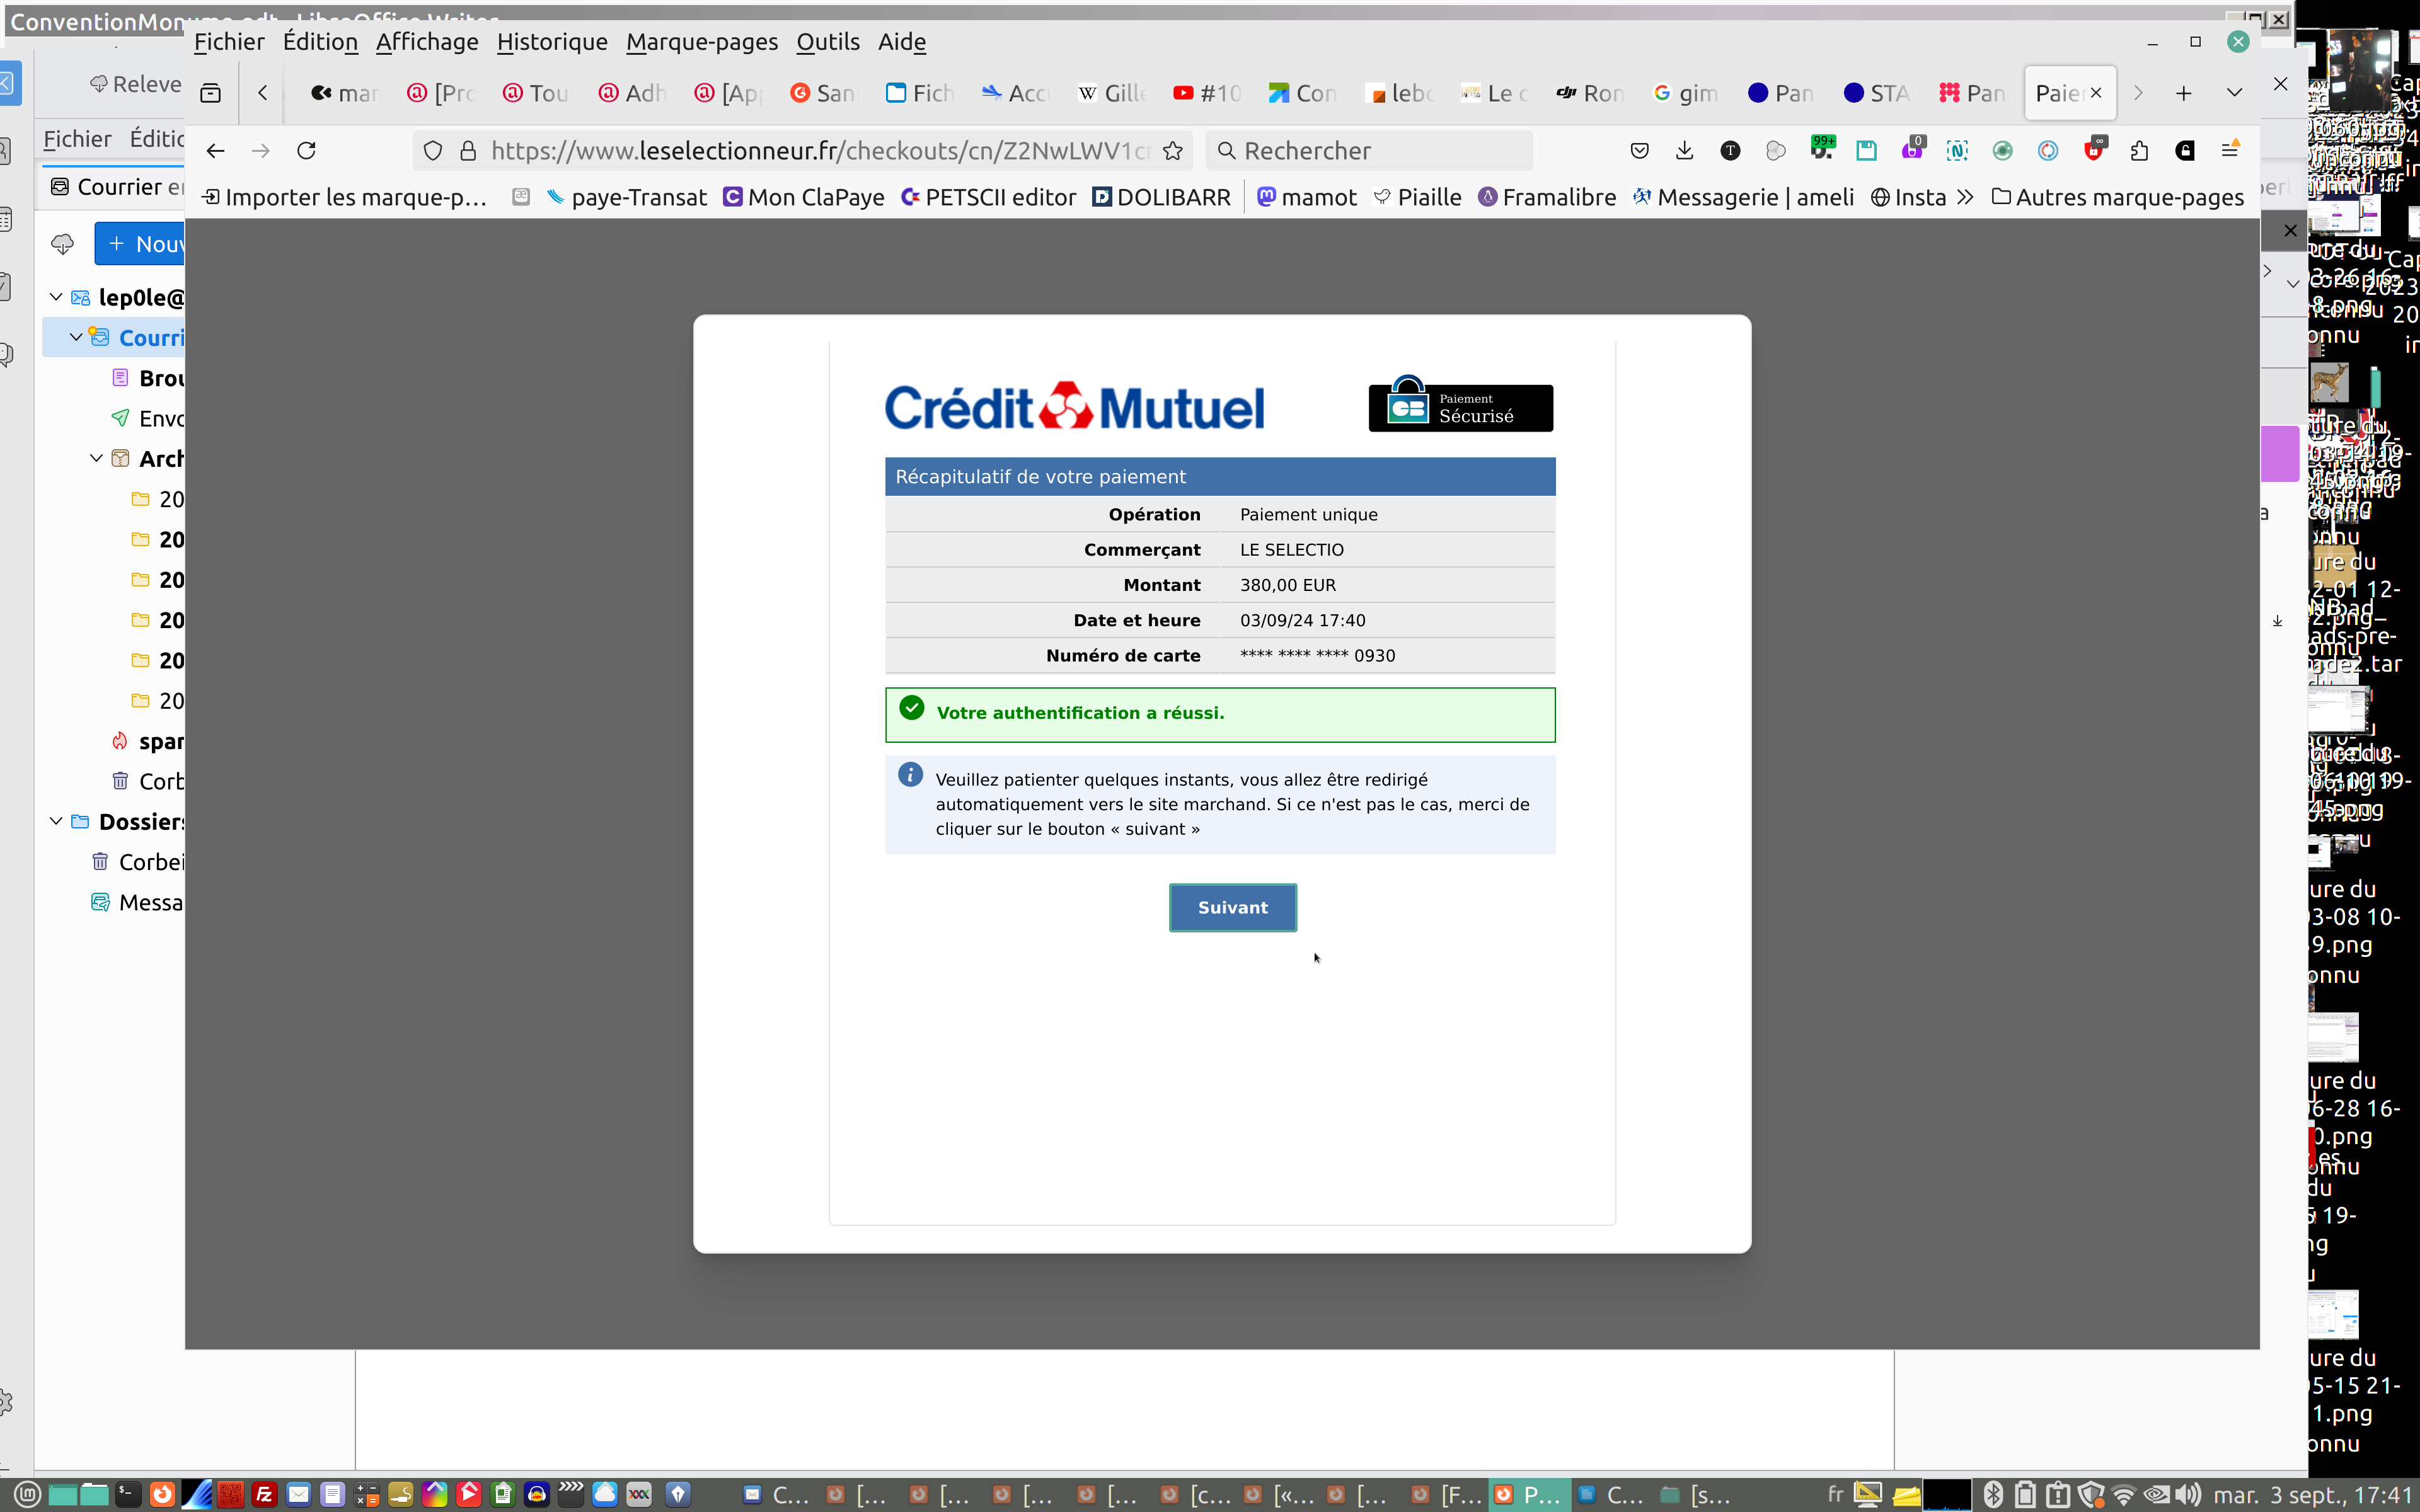Open the extensions puzzle icon
The height and width of the screenshot is (1512, 2420).
click(x=2139, y=151)
